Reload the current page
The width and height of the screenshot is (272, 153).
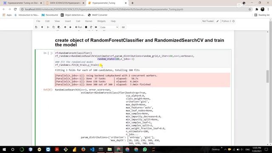click(15, 9)
